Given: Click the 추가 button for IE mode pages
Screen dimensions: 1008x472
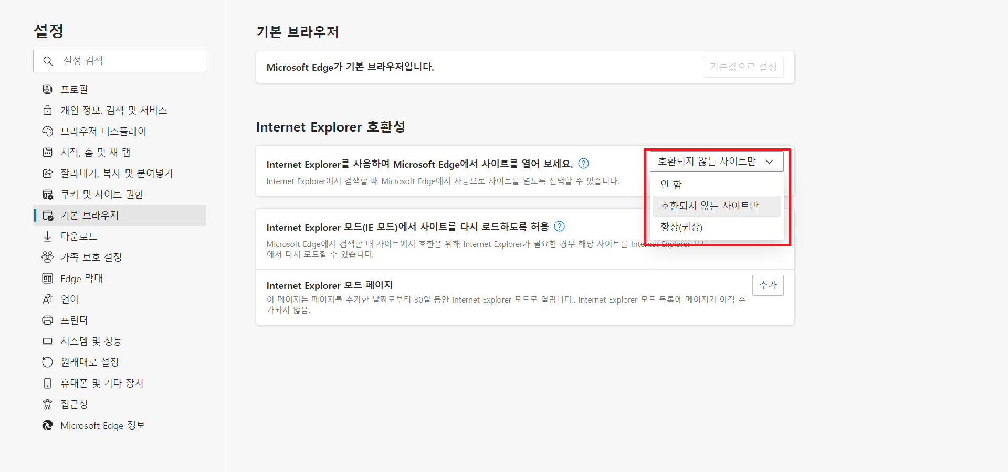Looking at the screenshot, I should tap(768, 285).
